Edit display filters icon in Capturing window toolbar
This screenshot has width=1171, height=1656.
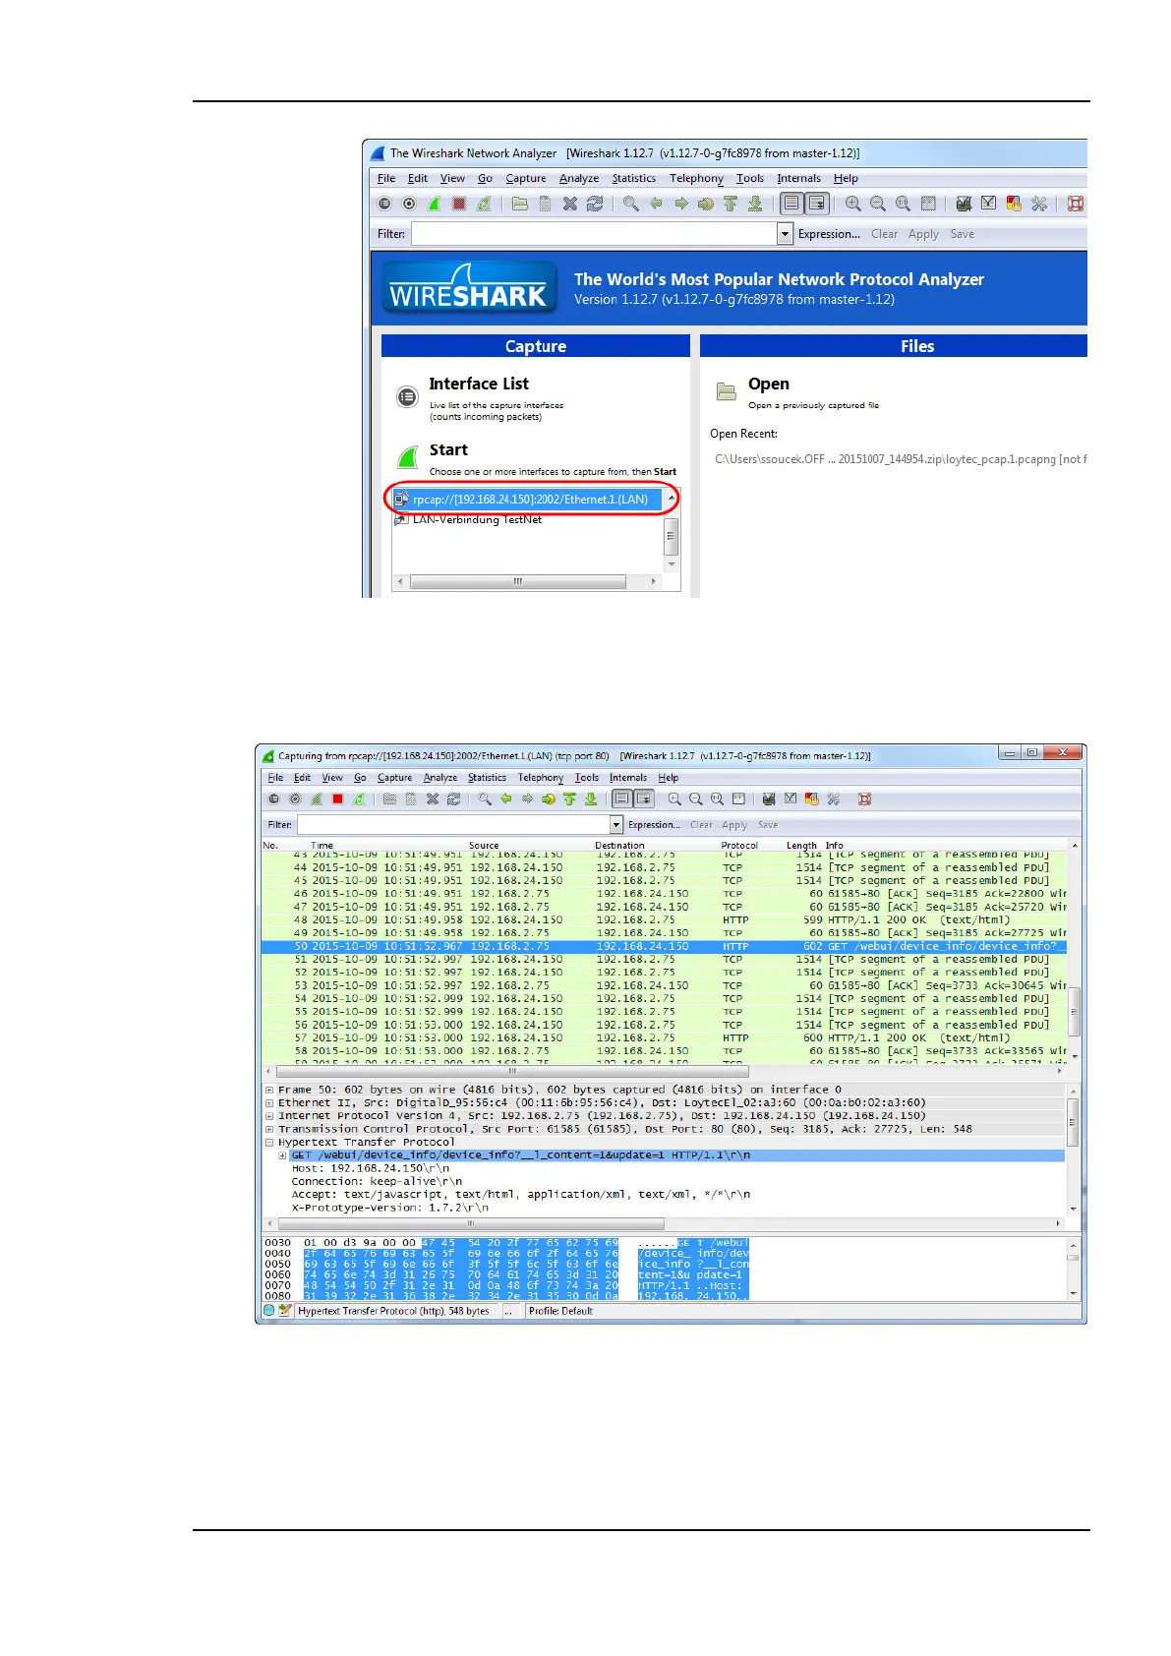click(790, 799)
